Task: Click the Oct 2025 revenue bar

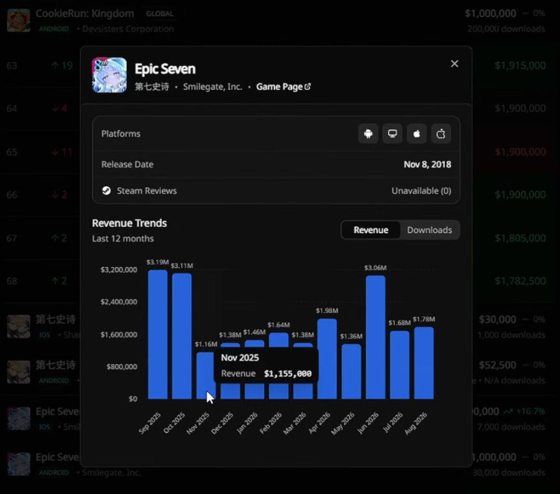Action: coord(182,336)
